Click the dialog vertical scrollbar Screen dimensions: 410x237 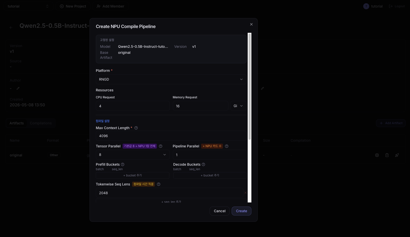coord(249,86)
